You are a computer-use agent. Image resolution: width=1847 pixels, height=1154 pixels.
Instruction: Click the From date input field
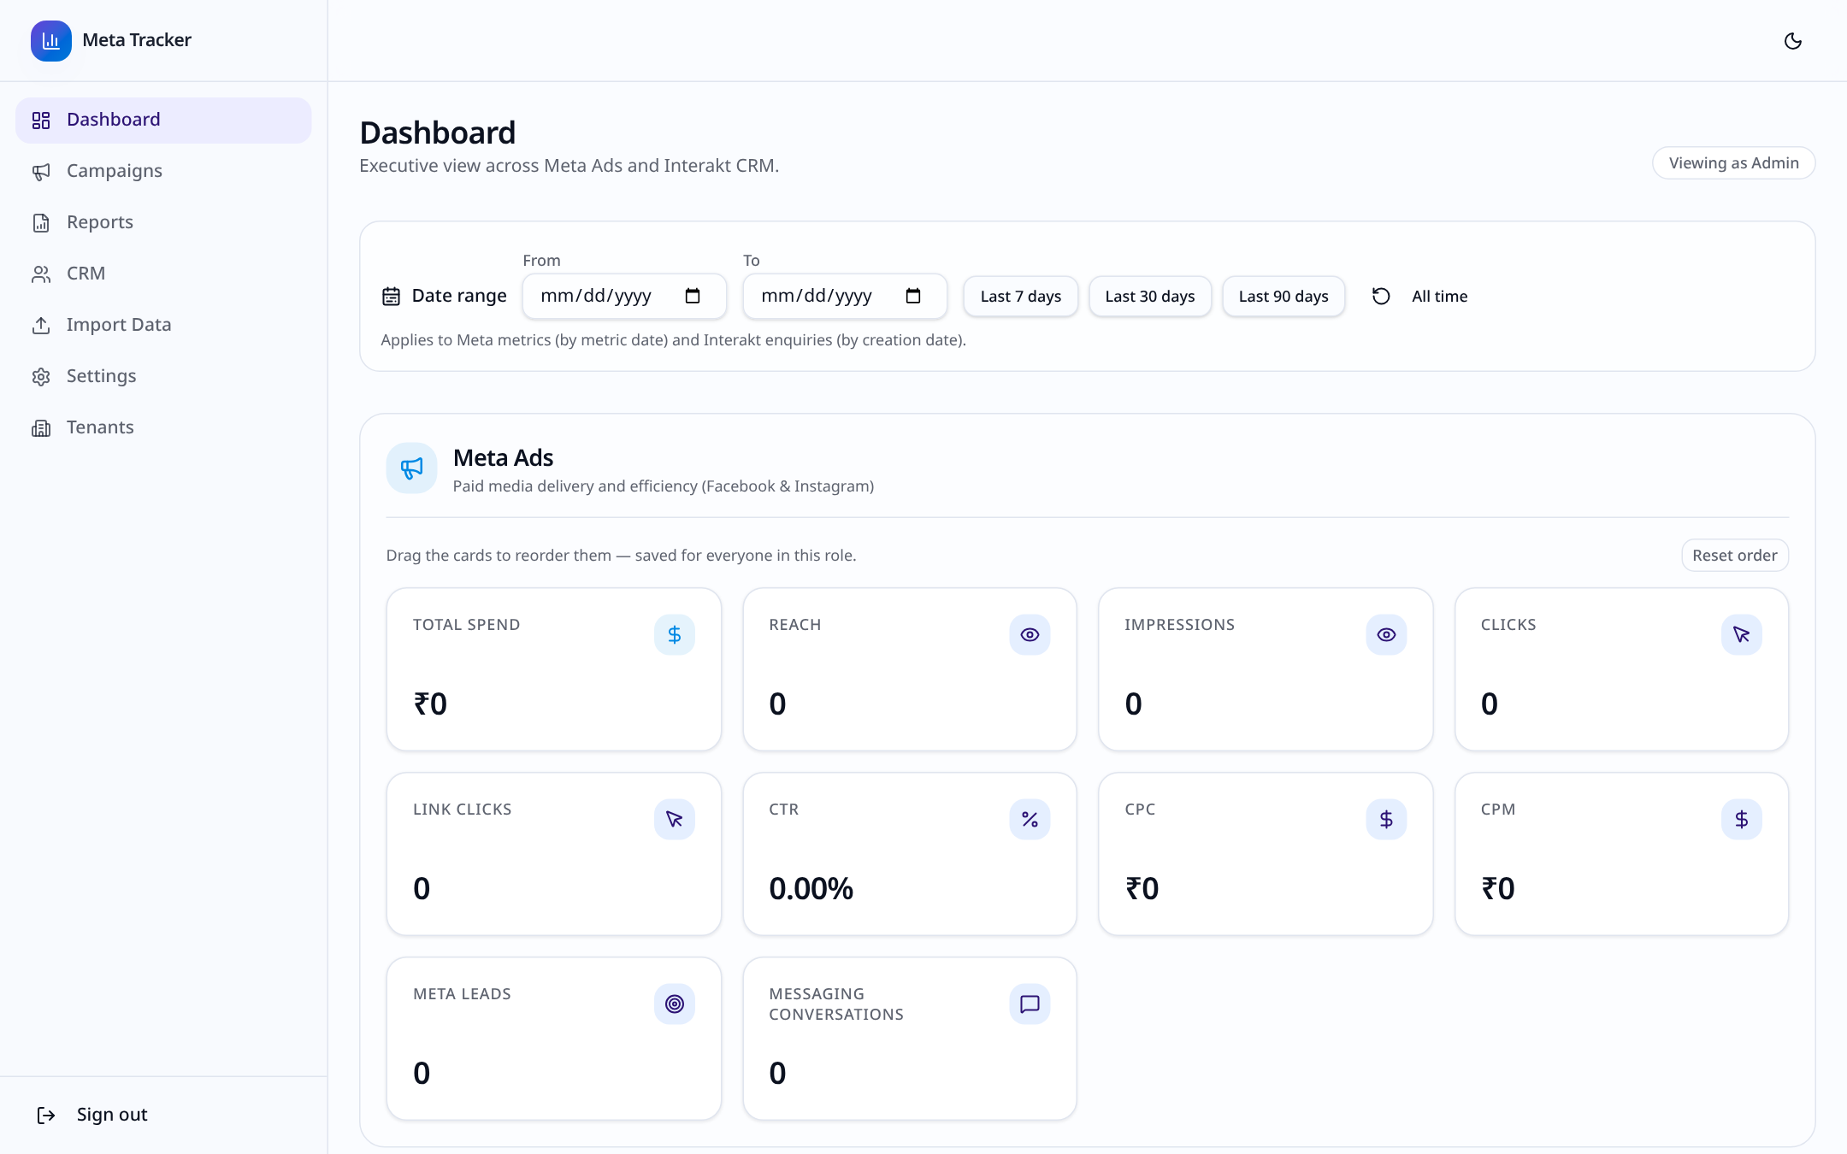[x=624, y=296]
